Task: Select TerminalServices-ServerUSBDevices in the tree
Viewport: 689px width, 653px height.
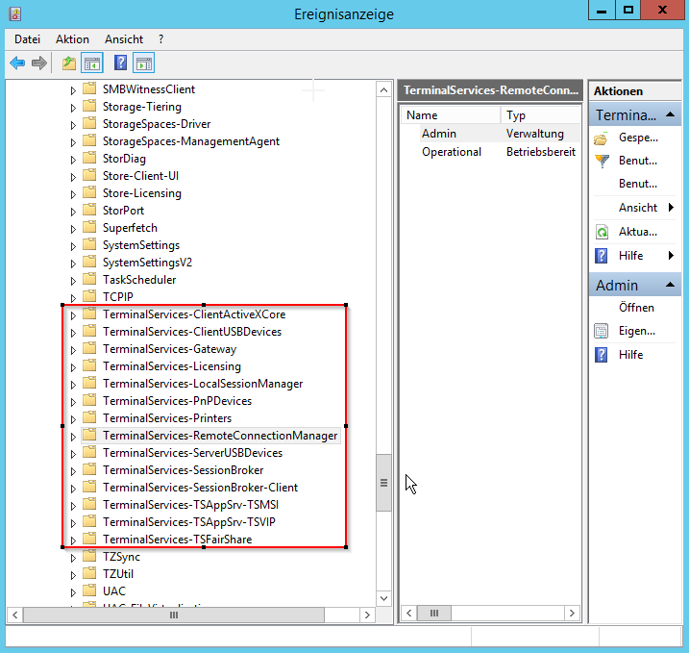Action: point(192,453)
